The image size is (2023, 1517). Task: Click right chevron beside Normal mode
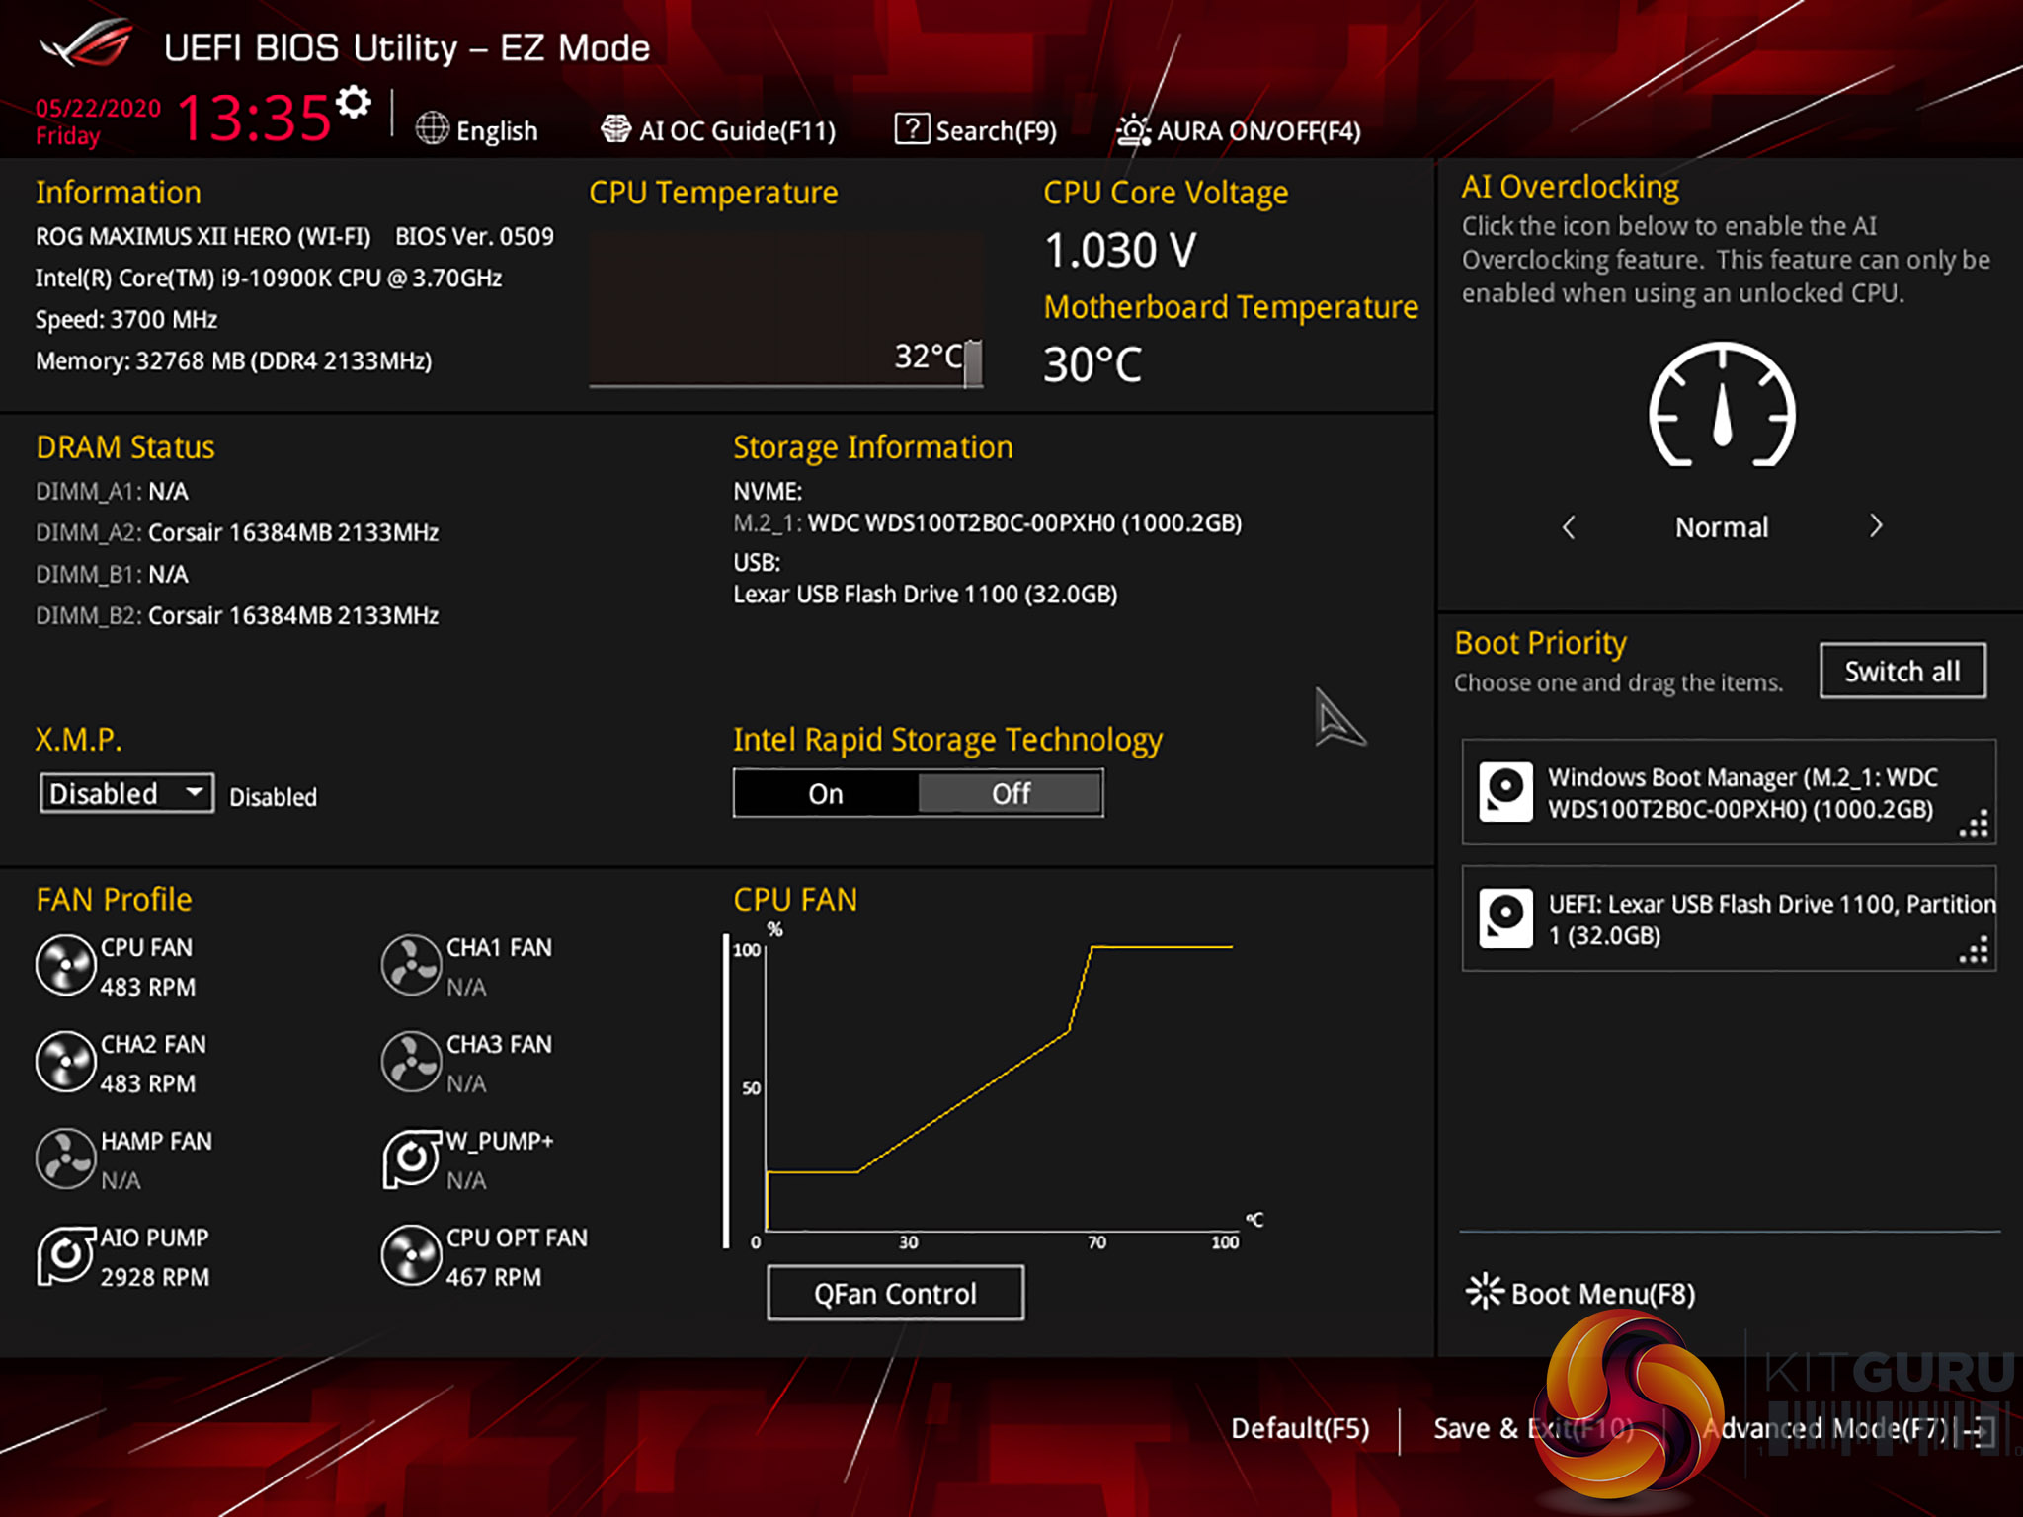[1875, 526]
